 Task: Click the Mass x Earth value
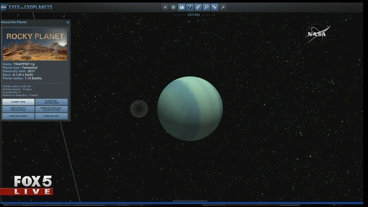click(x=23, y=75)
